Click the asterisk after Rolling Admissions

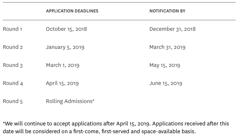point(94,100)
